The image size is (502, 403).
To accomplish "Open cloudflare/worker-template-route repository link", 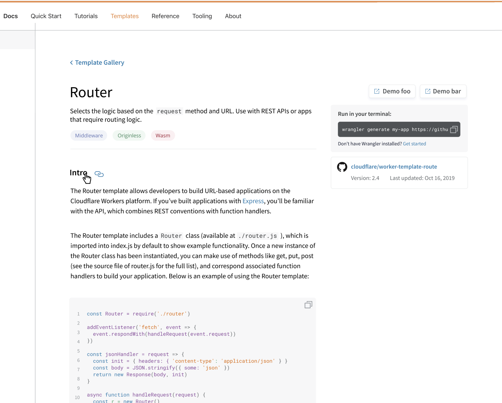I will click(x=394, y=167).
